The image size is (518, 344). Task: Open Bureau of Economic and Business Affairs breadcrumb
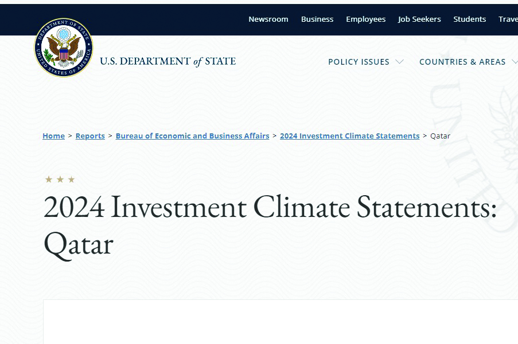(x=192, y=136)
